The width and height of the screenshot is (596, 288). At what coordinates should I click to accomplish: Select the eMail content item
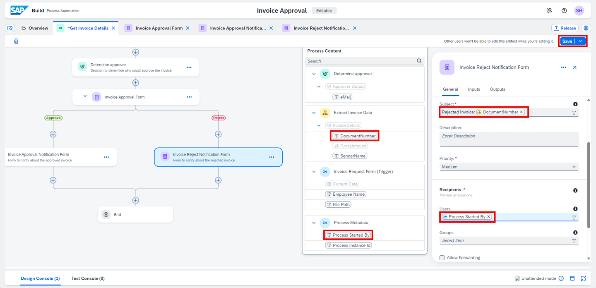tap(342, 97)
